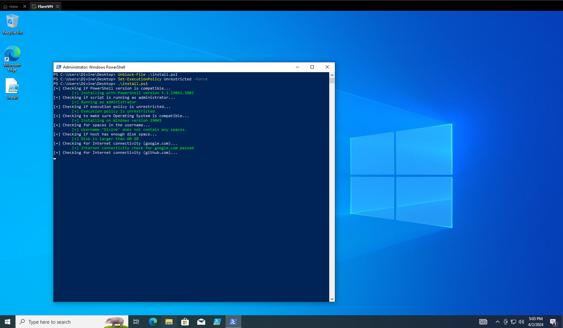The width and height of the screenshot is (563, 328).
Task: Click 'Installing on Windows version 19045' text
Action: [x=117, y=120]
